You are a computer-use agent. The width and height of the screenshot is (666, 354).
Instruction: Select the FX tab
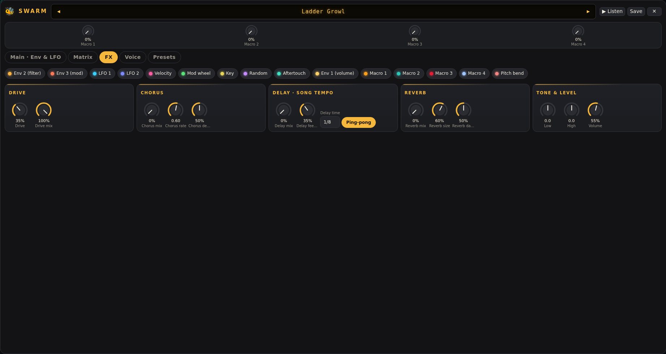click(108, 57)
